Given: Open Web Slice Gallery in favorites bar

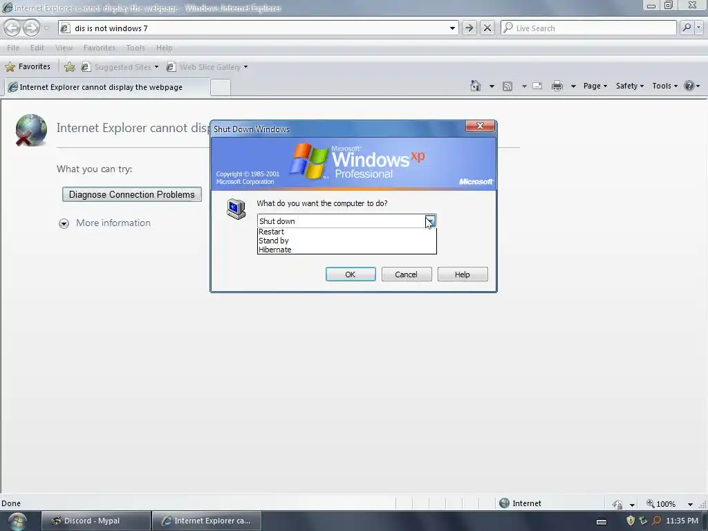Looking at the screenshot, I should [x=207, y=67].
